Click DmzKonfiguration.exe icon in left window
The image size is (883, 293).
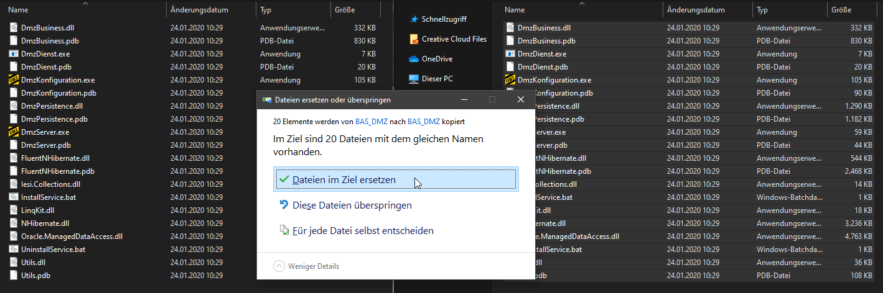[x=13, y=80]
